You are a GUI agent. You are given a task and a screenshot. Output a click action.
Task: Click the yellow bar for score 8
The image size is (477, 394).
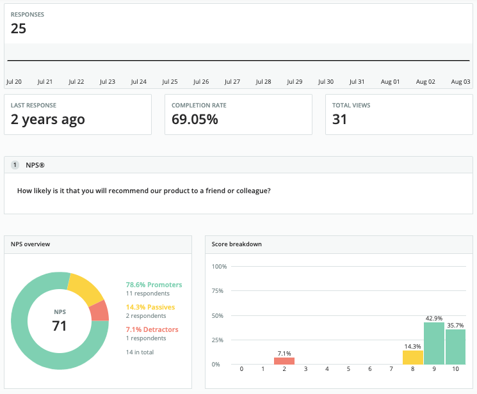tap(413, 358)
